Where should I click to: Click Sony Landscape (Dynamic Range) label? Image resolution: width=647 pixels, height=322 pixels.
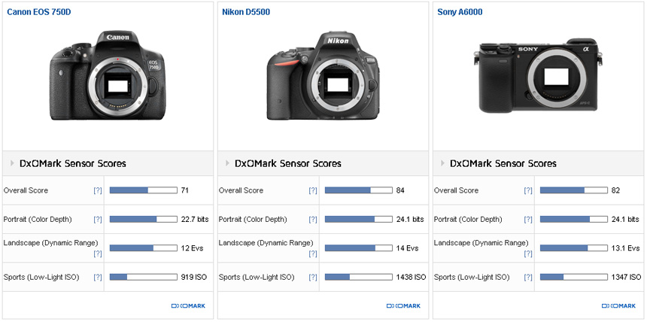(x=481, y=243)
